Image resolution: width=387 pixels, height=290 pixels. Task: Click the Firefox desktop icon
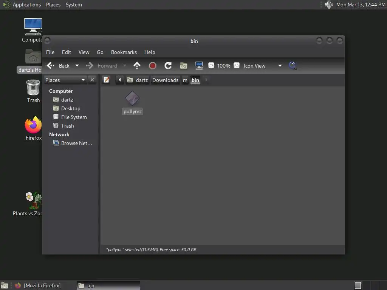coord(33,125)
